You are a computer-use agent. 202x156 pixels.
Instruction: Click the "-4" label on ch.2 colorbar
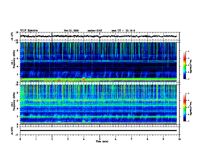[188, 100]
